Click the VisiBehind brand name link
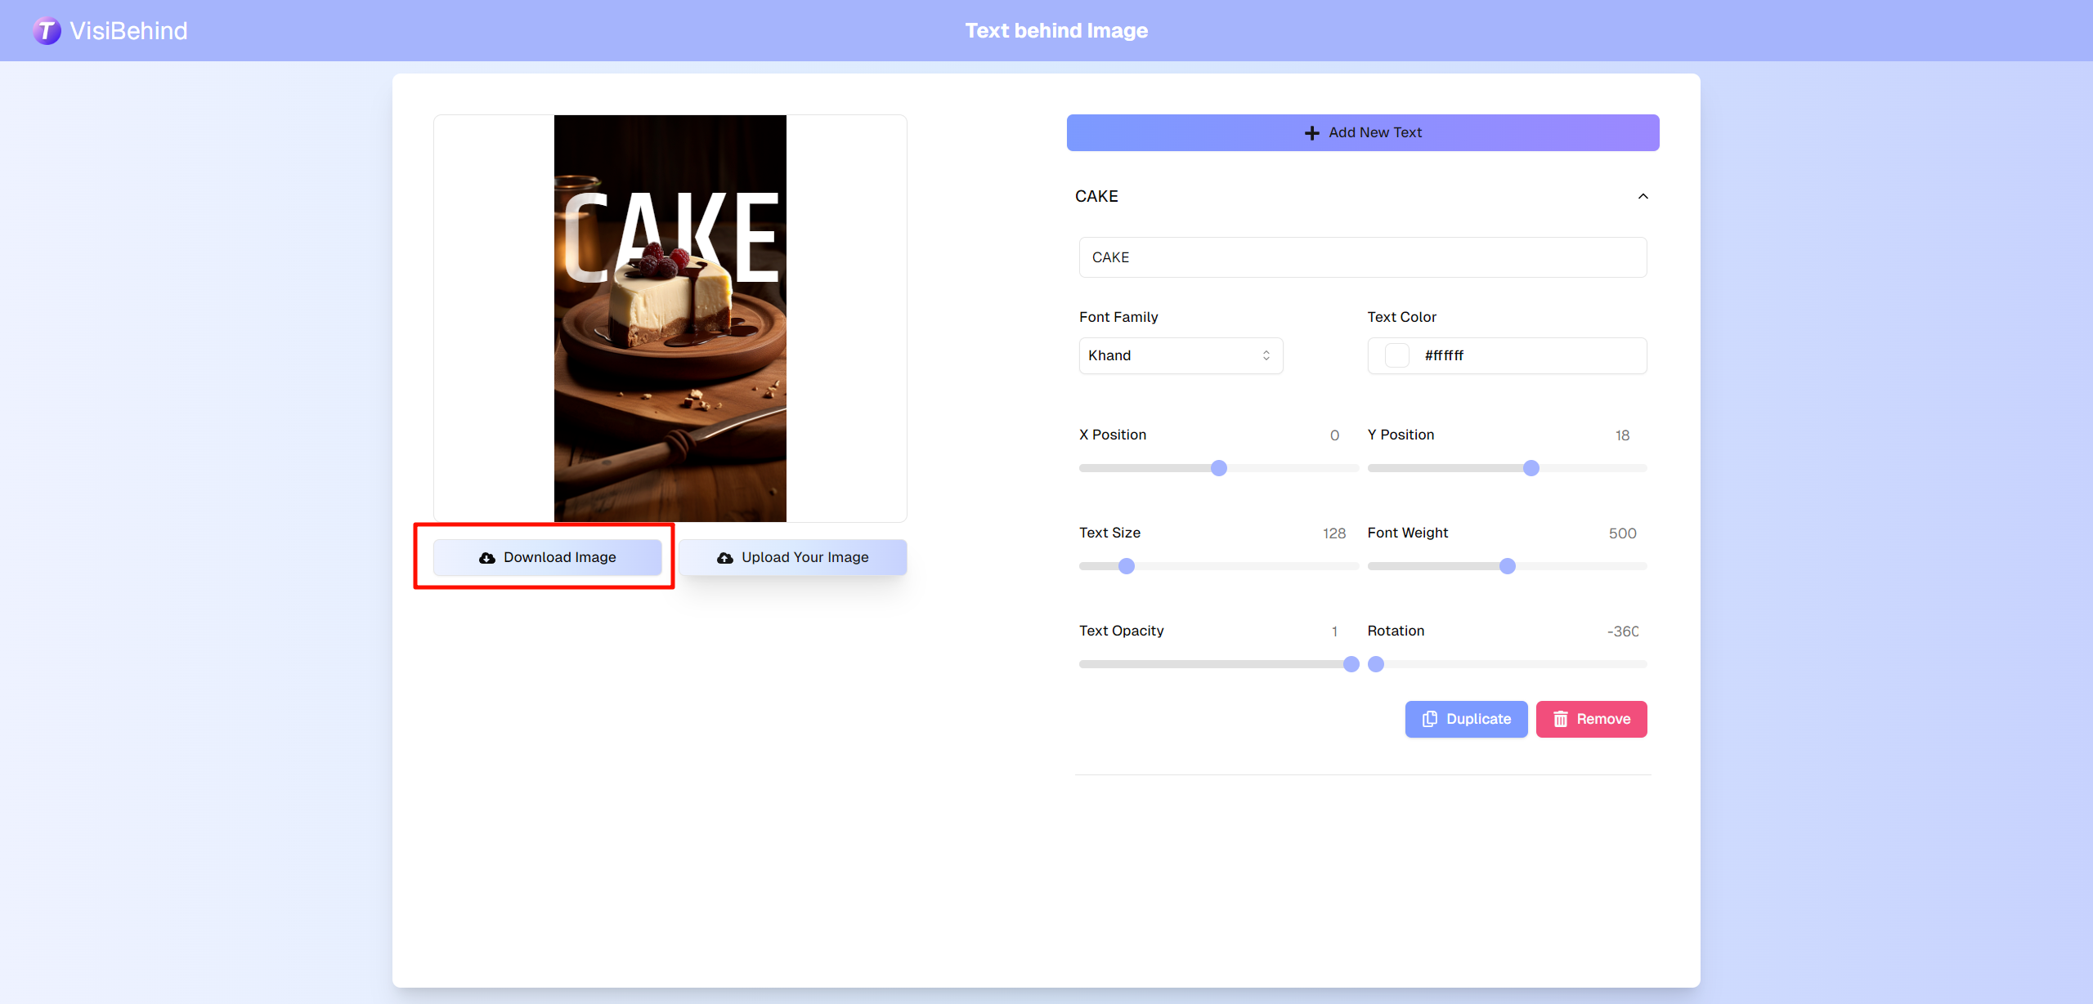Viewport: 2093px width, 1004px height. point(128,31)
